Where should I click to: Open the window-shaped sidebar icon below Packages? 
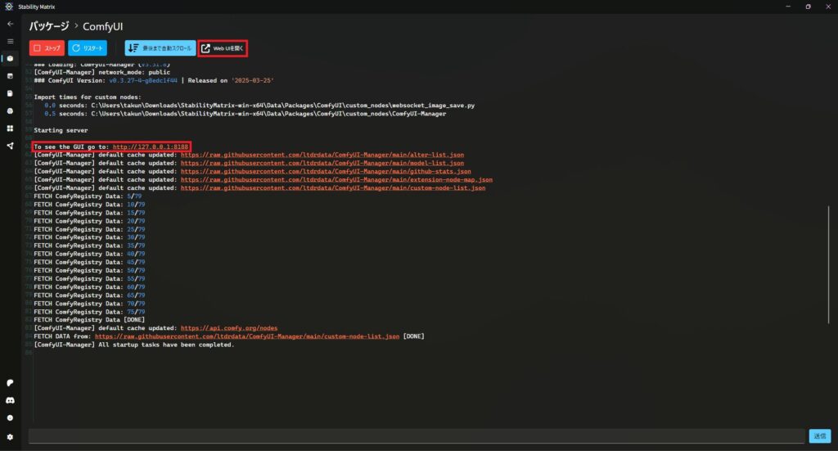pyautogui.click(x=10, y=76)
